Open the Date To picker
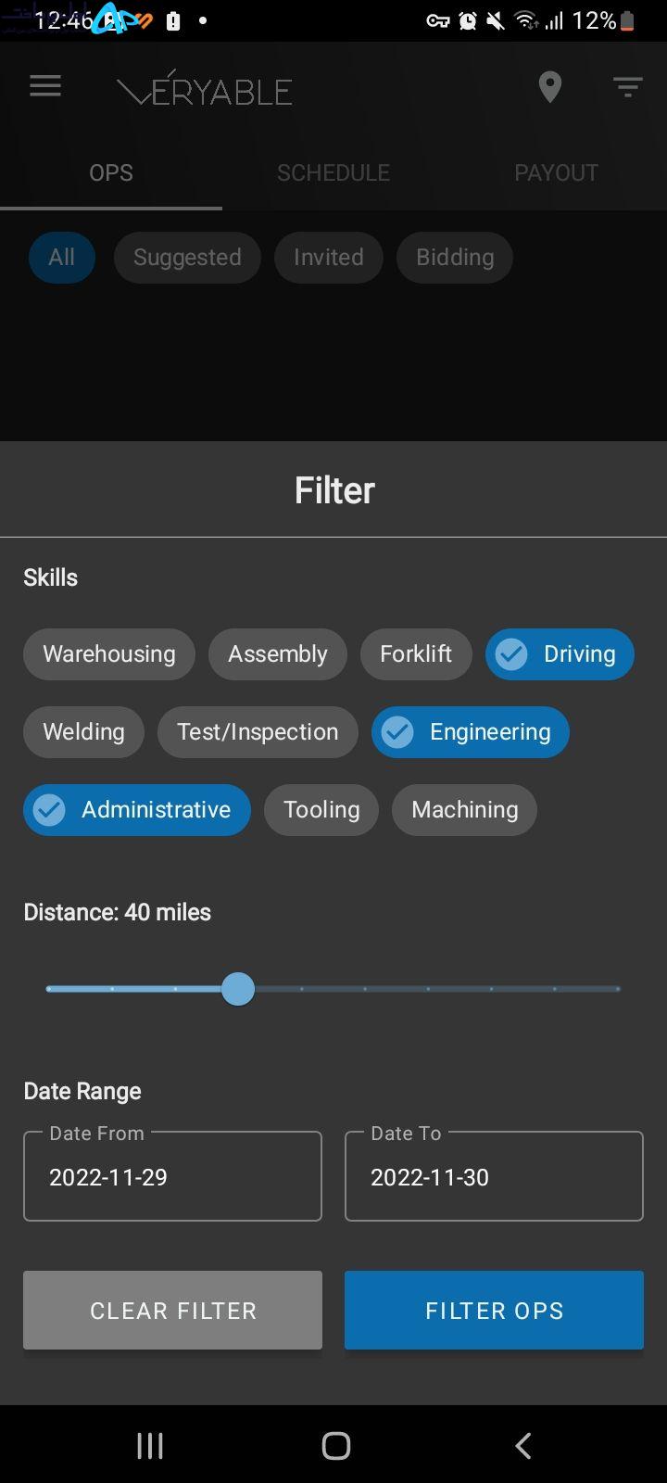This screenshot has height=1483, width=667. 494,1176
